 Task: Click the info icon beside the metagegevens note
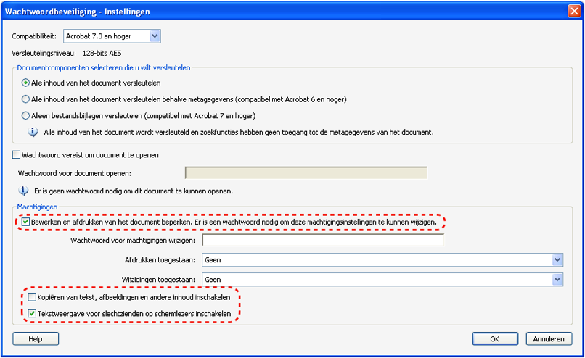pos(33,132)
